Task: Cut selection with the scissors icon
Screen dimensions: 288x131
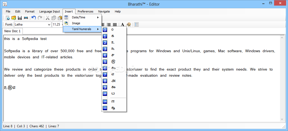Action: coord(48,18)
